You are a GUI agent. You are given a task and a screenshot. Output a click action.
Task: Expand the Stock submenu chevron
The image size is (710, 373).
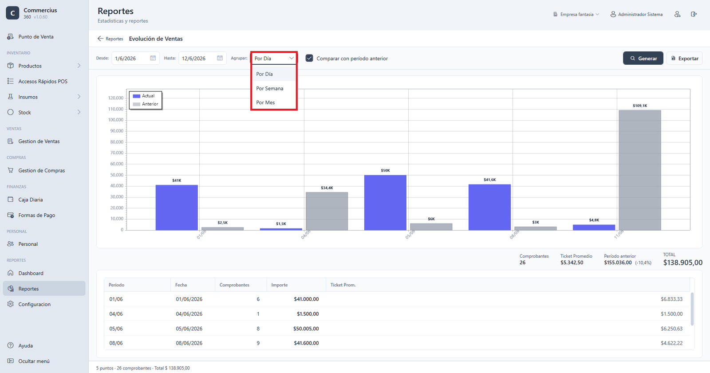[x=79, y=112]
